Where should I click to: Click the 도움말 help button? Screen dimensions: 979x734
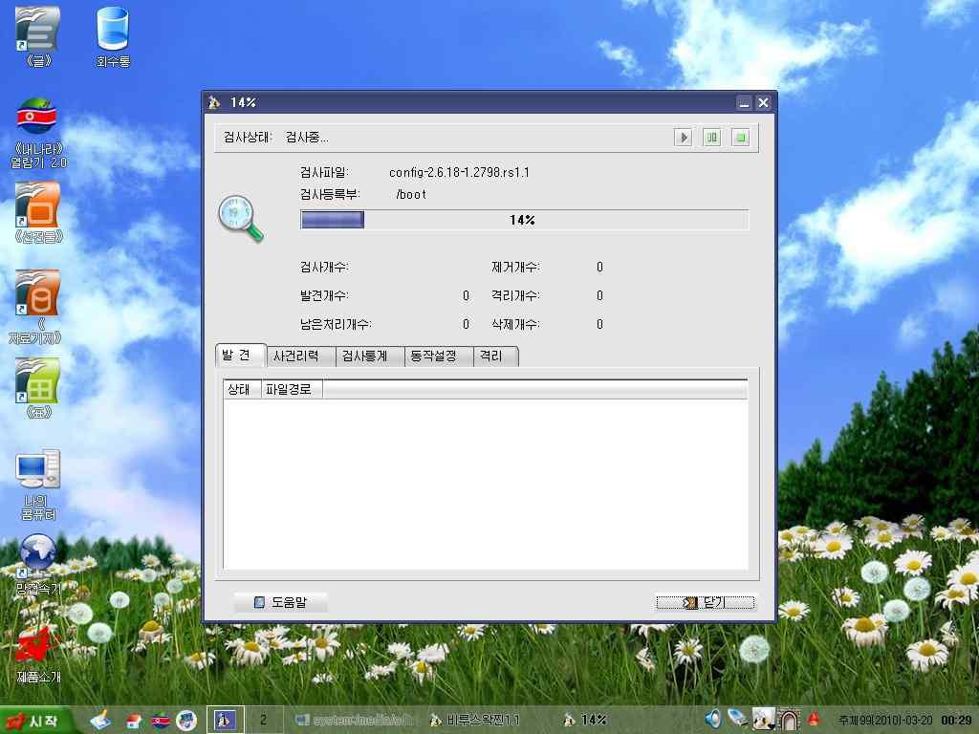tap(281, 602)
